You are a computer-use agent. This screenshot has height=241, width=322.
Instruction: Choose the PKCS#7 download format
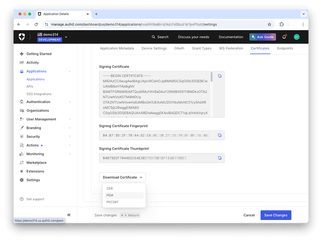[112, 202]
